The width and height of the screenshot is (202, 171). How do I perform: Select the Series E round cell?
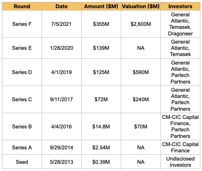[x=22, y=48]
